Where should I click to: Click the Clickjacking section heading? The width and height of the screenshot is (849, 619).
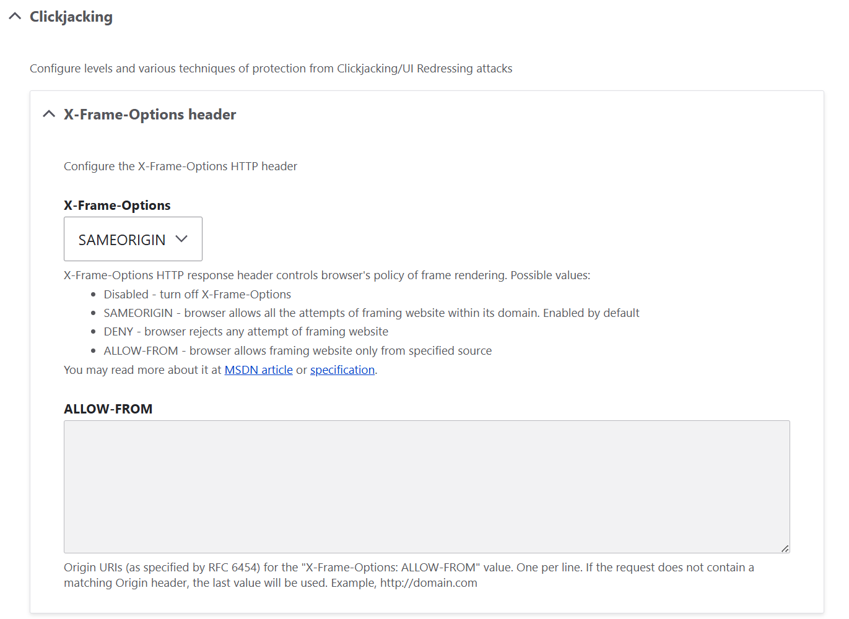click(72, 17)
